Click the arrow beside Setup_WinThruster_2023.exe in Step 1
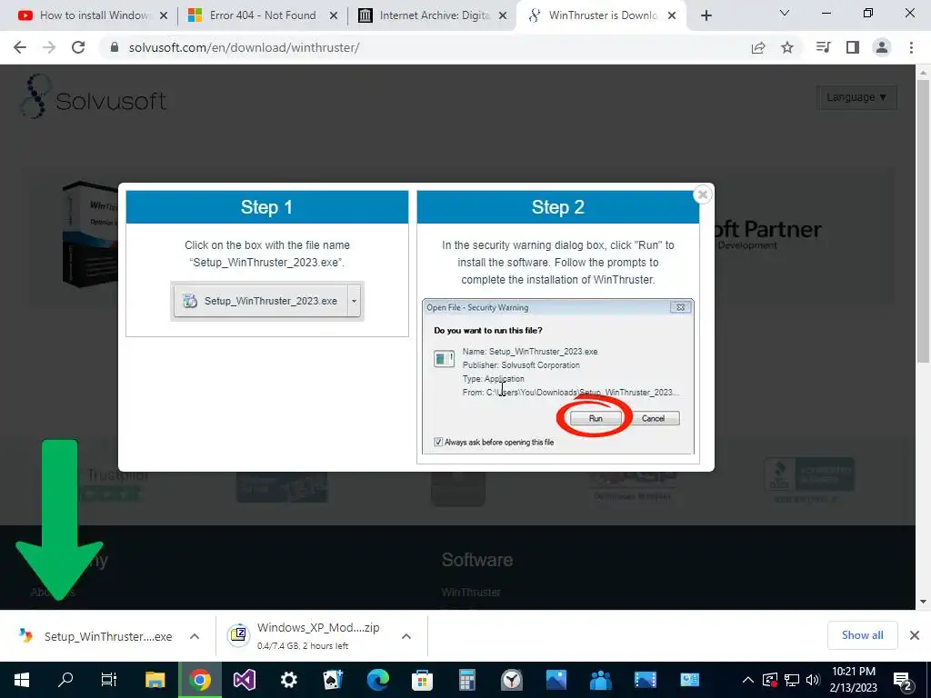This screenshot has height=698, width=931. pyautogui.click(x=354, y=301)
